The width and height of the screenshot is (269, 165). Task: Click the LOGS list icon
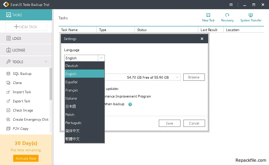point(9,38)
